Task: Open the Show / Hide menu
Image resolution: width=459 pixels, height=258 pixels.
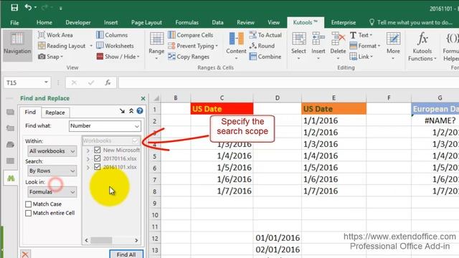Action: [118, 57]
